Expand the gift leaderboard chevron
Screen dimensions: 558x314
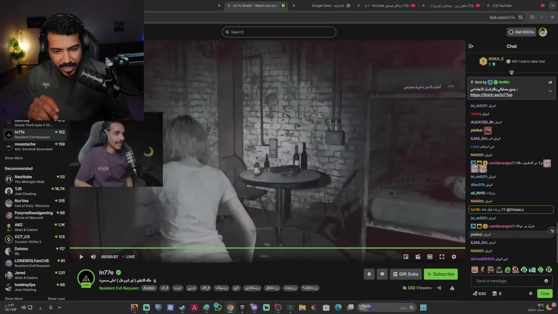(511, 72)
